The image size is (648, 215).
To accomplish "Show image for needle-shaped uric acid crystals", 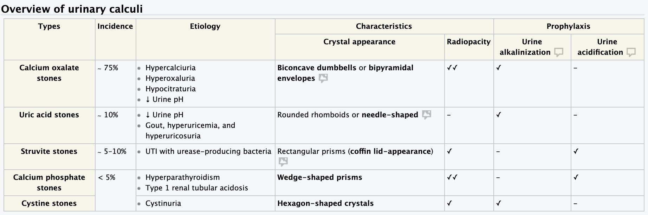I will click(x=426, y=115).
